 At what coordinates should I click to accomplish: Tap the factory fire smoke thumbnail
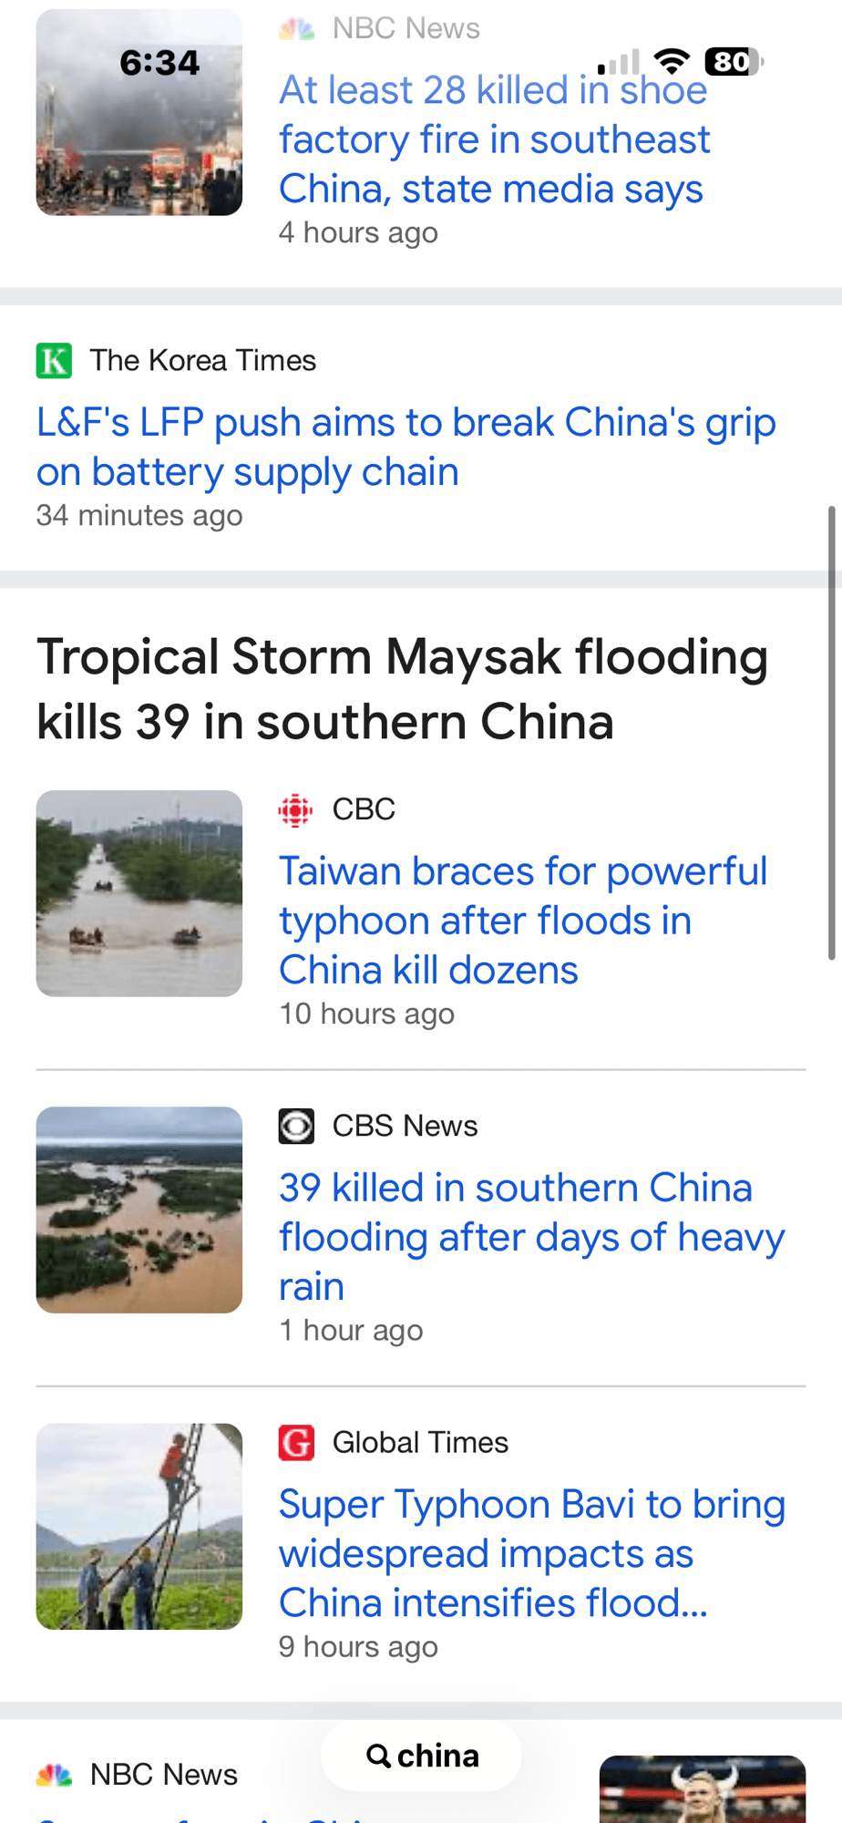[139, 112]
